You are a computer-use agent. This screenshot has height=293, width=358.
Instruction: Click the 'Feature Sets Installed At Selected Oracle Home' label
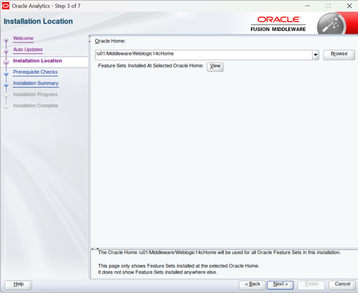(x=151, y=66)
